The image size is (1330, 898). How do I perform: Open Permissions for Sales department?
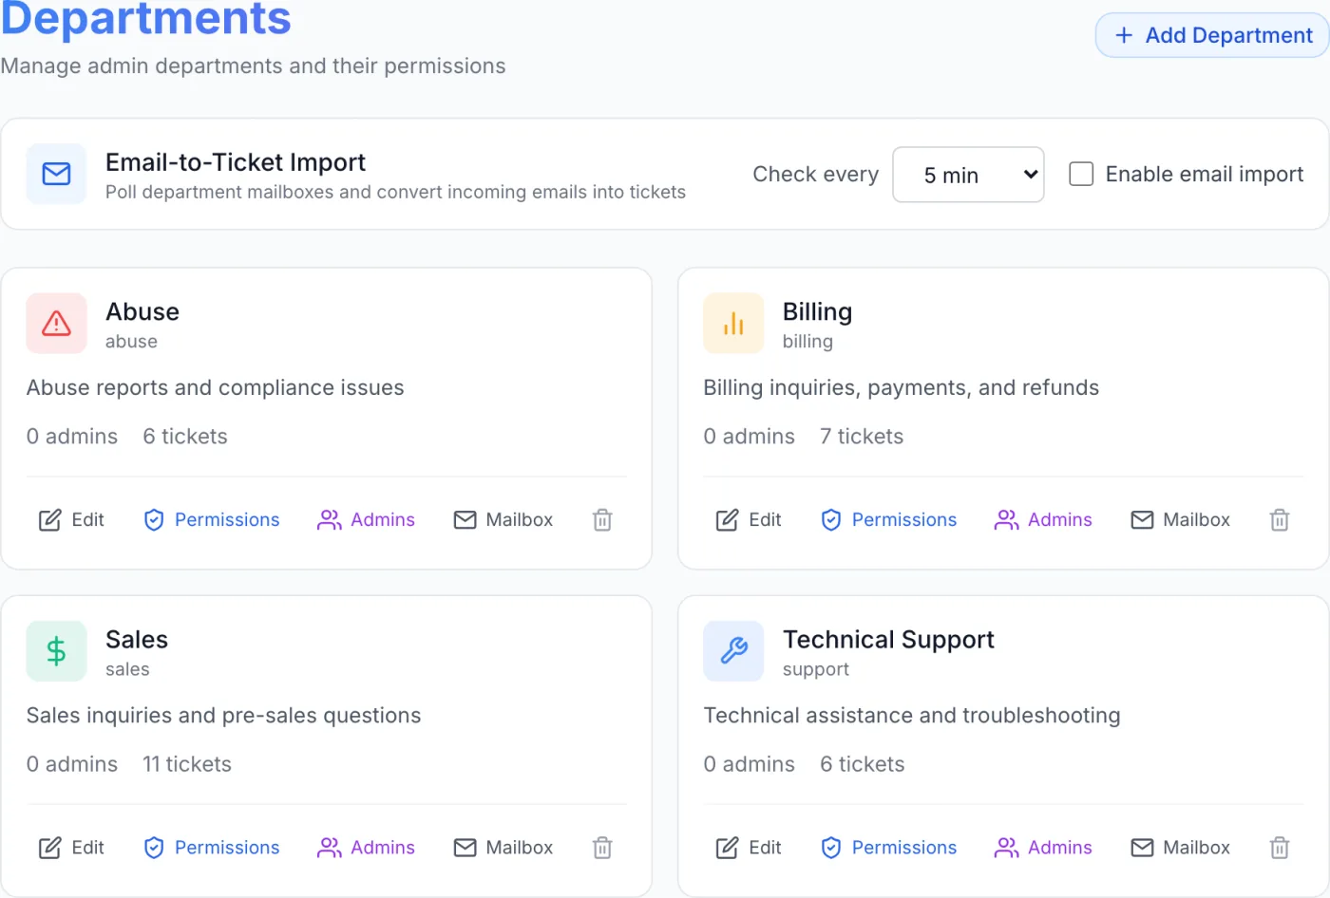point(212,848)
